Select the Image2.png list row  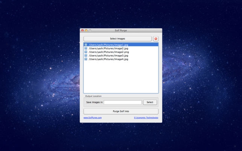tap(121, 52)
